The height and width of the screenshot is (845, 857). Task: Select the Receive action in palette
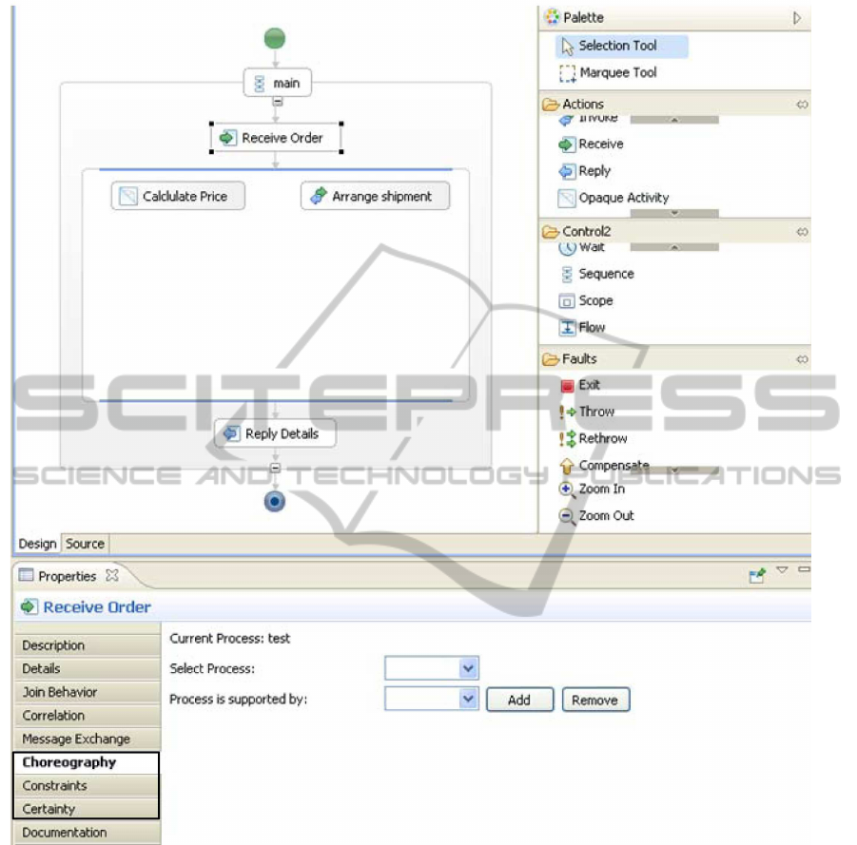point(600,144)
